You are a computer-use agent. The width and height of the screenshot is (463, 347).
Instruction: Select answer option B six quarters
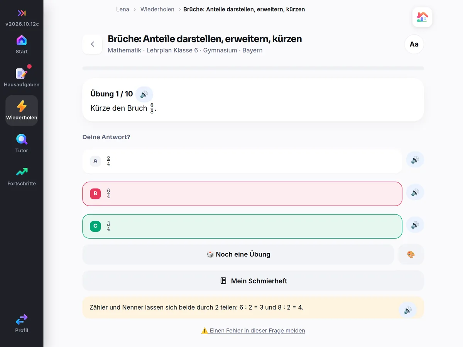[242, 194]
